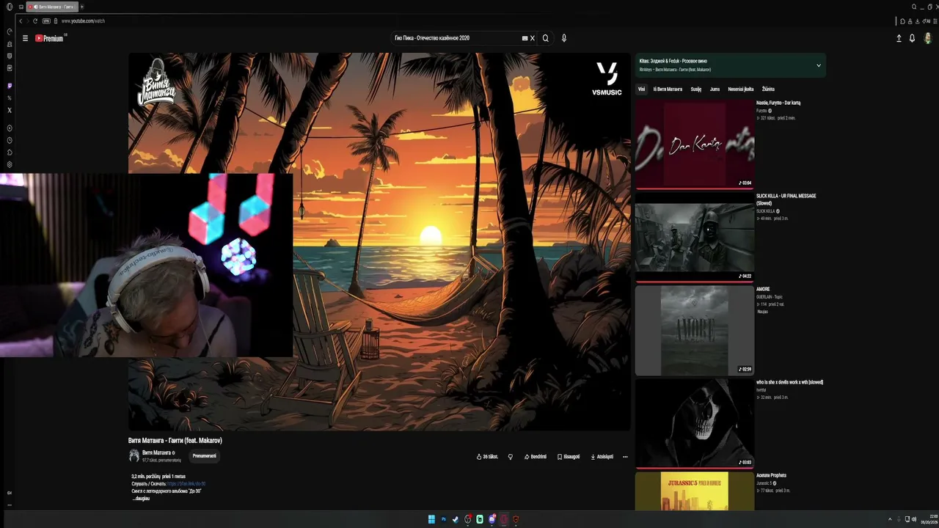Open browser sidebar settings gear

pos(10,164)
